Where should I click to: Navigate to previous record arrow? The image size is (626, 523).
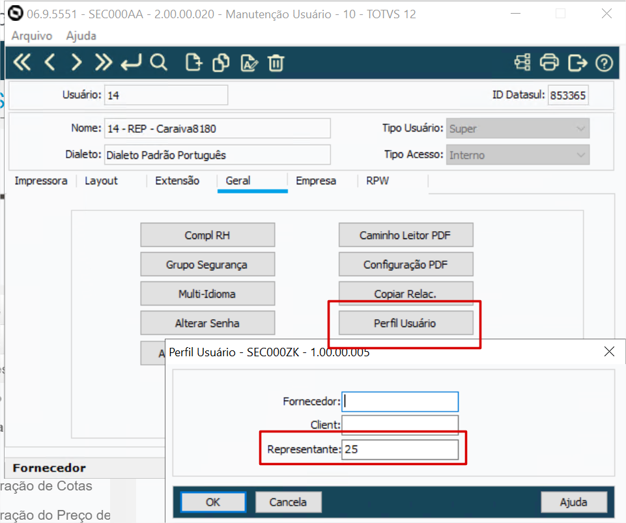pos(50,63)
